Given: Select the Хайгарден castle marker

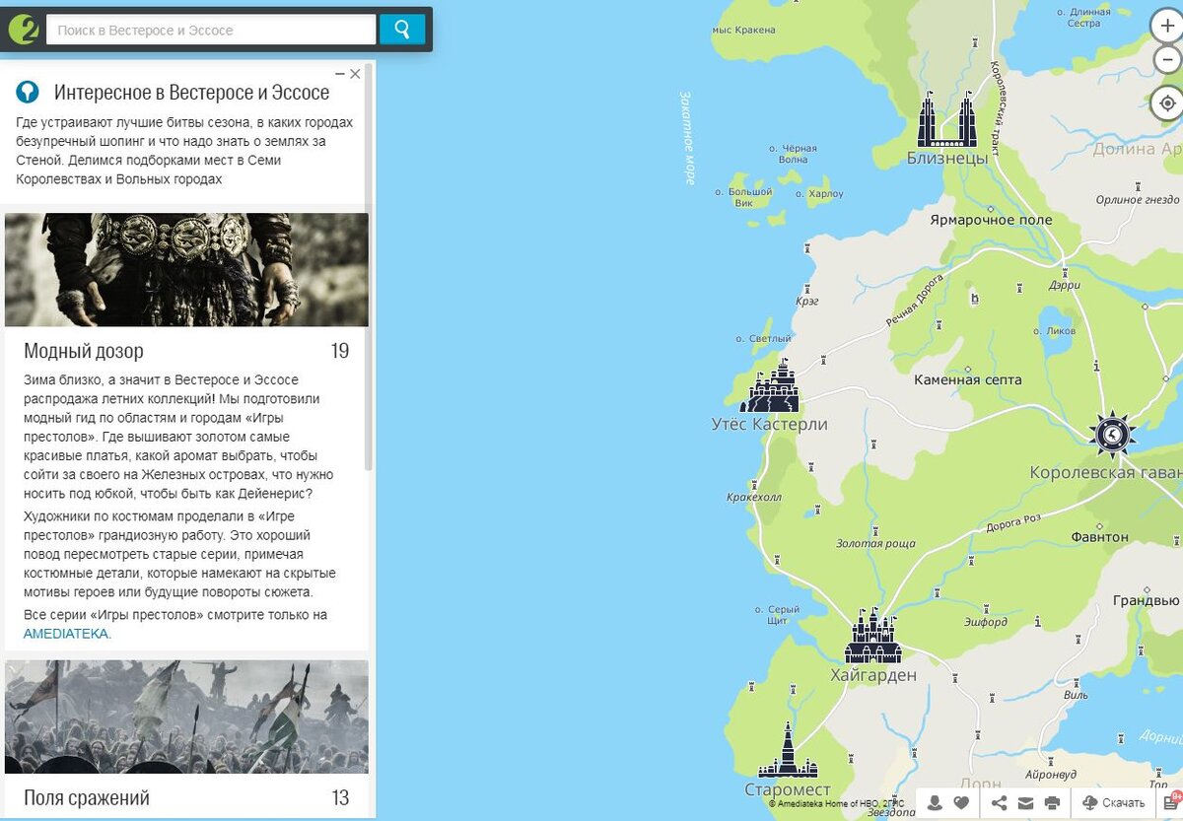Looking at the screenshot, I should [x=872, y=636].
